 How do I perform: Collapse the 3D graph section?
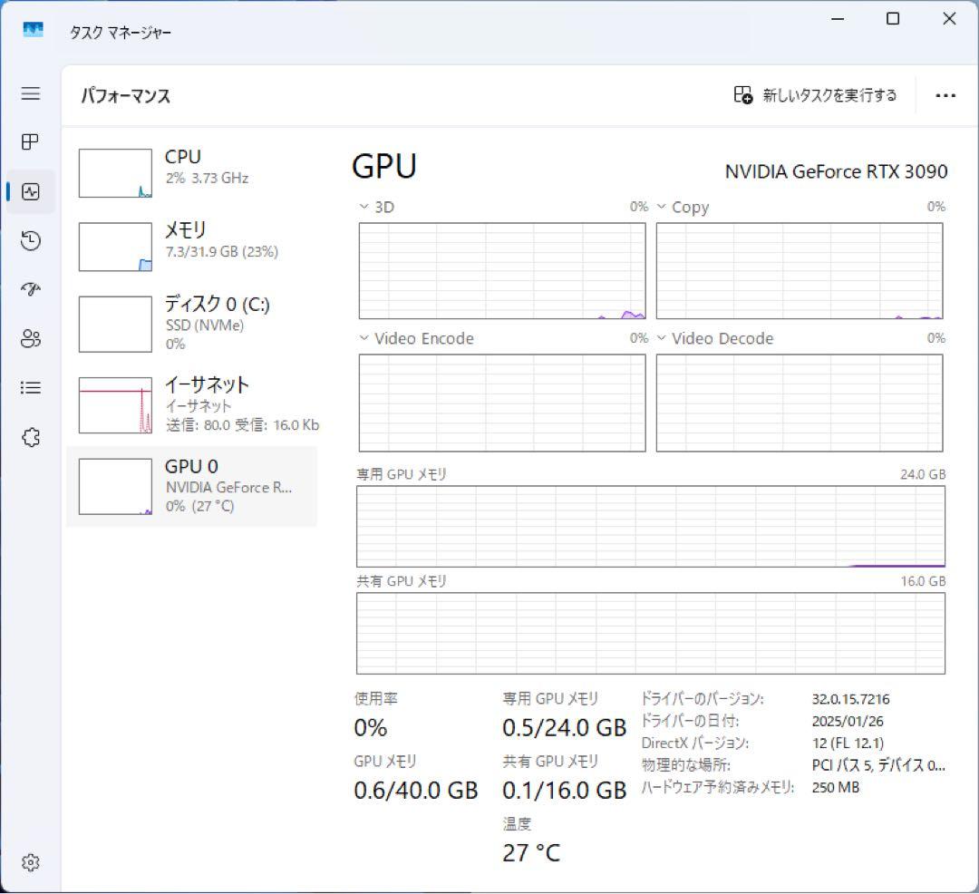pyautogui.click(x=362, y=207)
